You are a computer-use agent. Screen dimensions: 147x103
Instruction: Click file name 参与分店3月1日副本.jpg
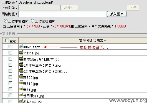41,59
